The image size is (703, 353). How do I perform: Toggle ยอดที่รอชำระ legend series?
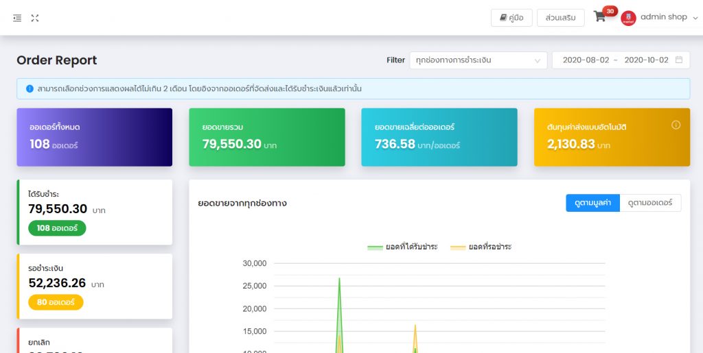(481, 247)
